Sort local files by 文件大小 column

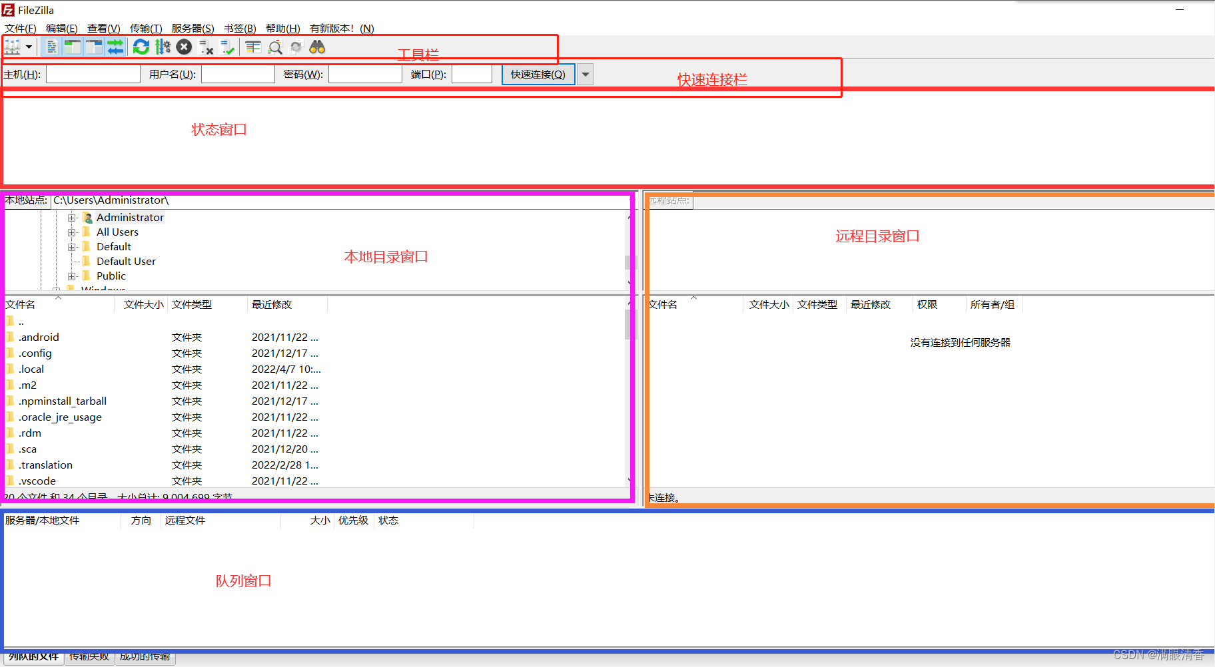point(141,305)
